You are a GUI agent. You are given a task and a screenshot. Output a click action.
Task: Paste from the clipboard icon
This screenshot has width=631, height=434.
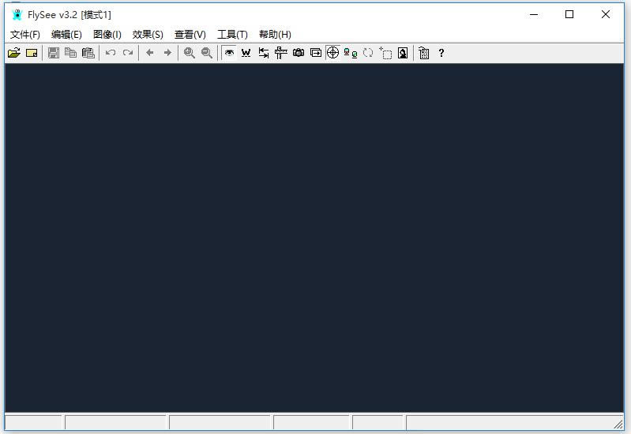(x=88, y=53)
